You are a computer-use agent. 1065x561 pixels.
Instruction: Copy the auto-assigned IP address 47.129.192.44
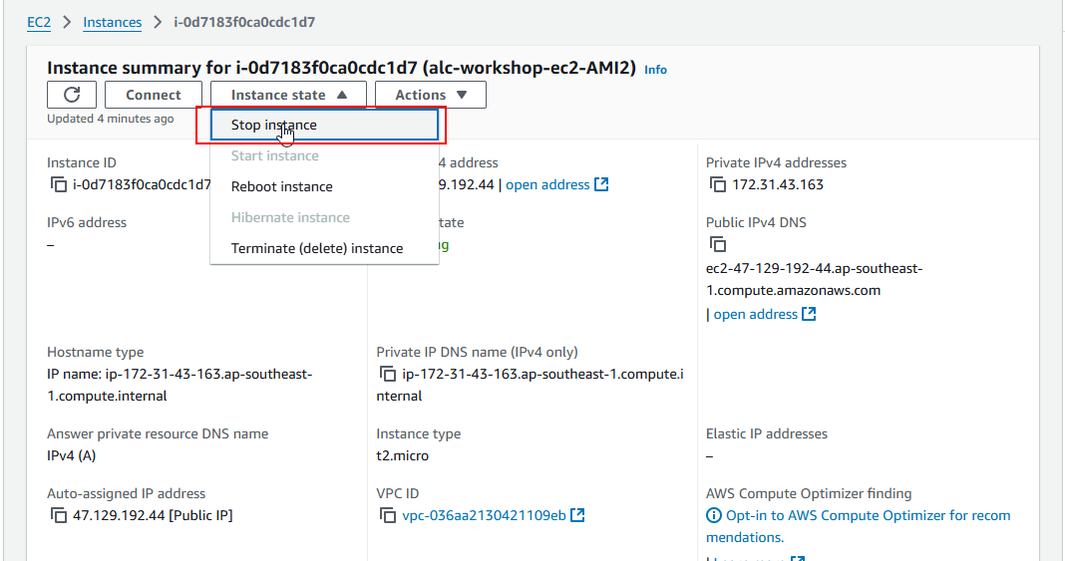(59, 516)
